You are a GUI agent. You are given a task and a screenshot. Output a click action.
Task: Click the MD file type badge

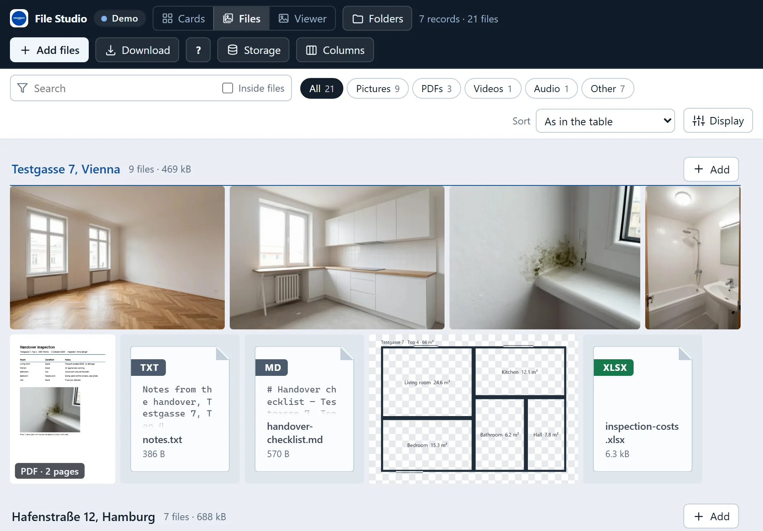pos(272,368)
